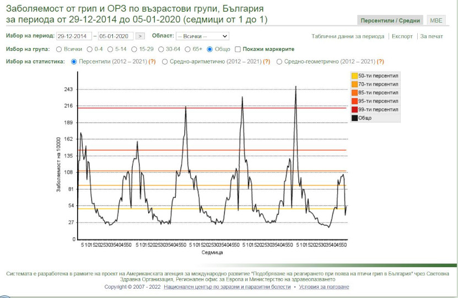
Task: Choose the 'Персентили (2012 – 2021)' statistic
Action: click(74, 62)
